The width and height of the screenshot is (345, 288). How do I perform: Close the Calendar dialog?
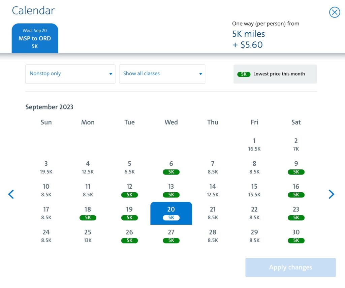(x=334, y=12)
